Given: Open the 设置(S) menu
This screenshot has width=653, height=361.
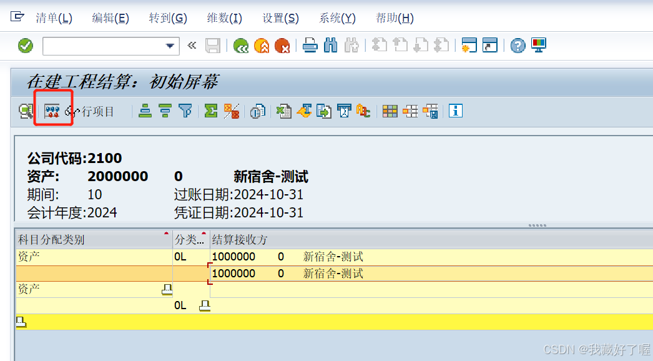Looking at the screenshot, I should (280, 18).
